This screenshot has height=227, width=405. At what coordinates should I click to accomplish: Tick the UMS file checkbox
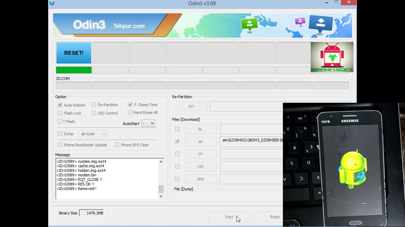177,179
